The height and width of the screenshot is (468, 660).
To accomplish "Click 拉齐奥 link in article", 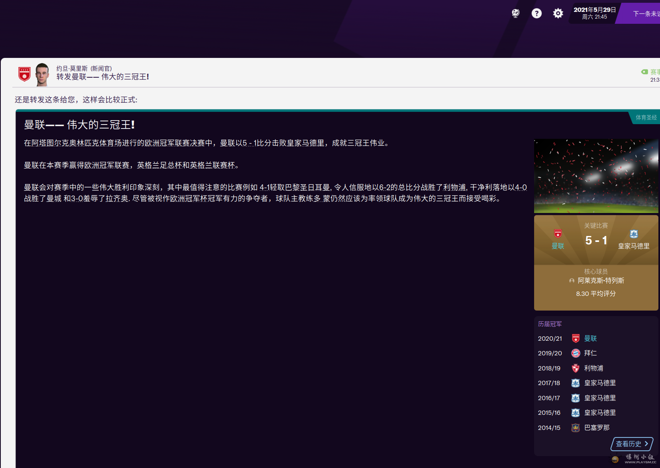I will click(117, 198).
